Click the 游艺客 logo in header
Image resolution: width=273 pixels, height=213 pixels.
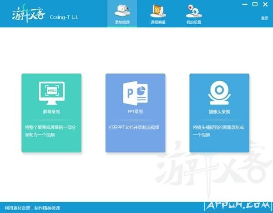[29, 14]
